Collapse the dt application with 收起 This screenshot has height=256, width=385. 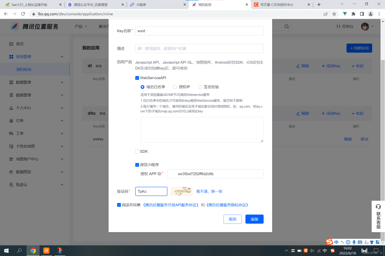tap(358, 66)
